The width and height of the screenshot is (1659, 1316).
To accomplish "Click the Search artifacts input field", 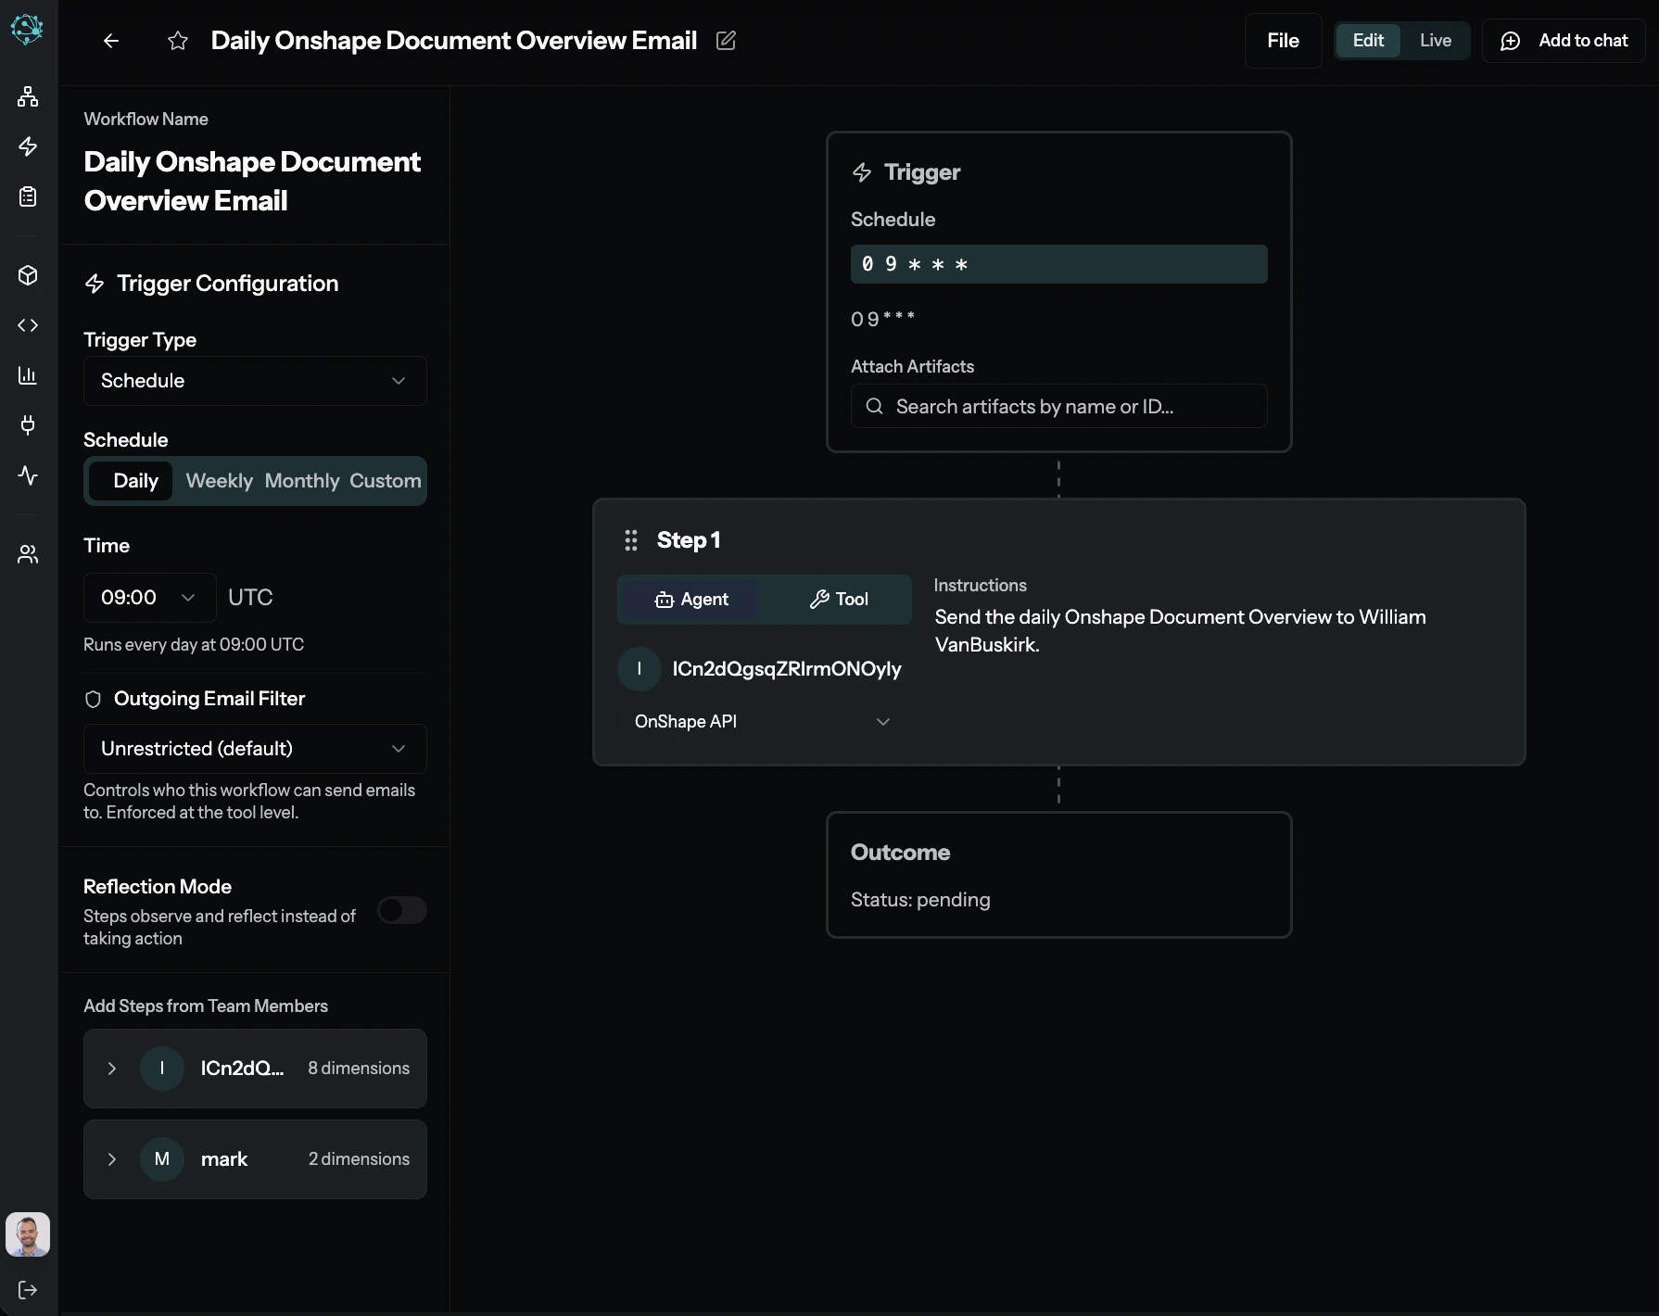I will pos(1057,406).
